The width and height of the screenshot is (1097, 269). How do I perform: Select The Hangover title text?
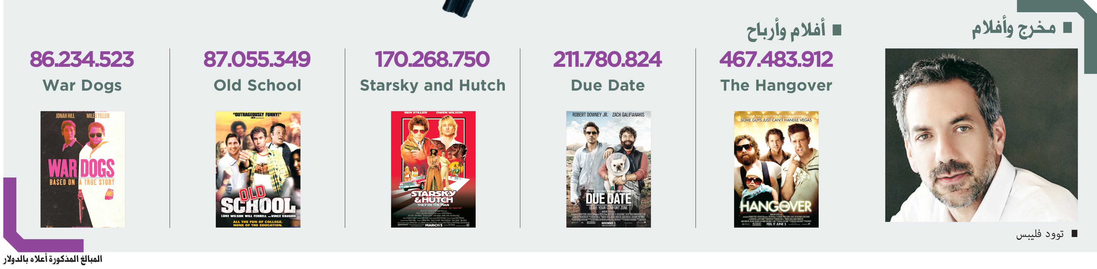coord(776,85)
